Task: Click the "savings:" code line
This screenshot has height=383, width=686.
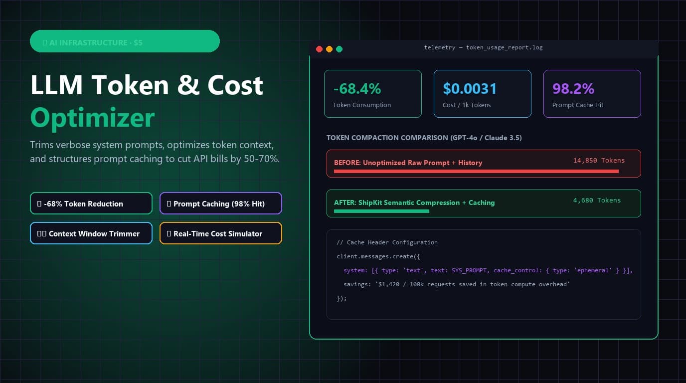Action: click(x=457, y=284)
